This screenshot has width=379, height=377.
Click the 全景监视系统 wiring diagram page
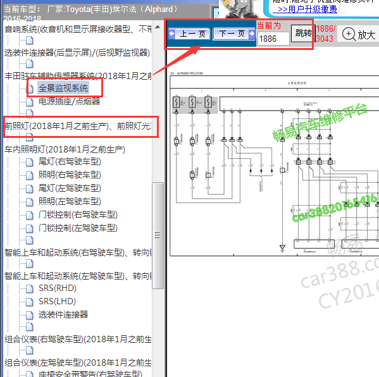(x=275, y=166)
